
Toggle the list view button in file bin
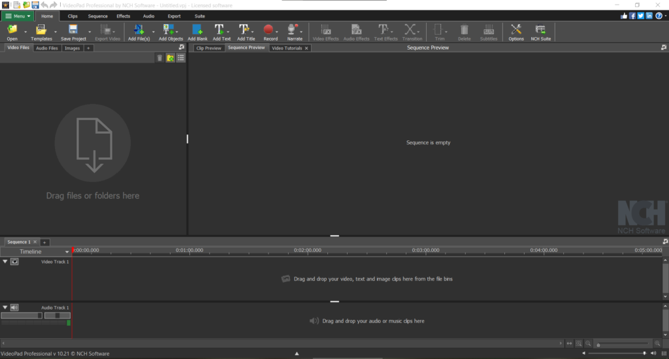pos(180,58)
